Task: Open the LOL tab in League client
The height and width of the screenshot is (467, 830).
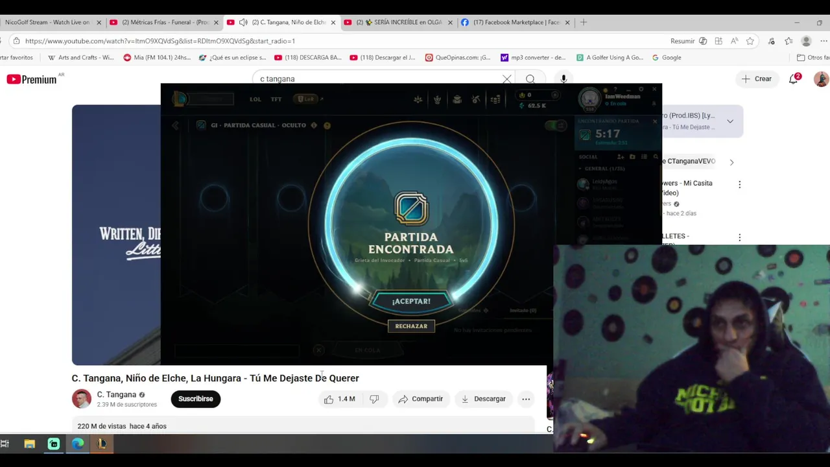Action: (x=255, y=99)
